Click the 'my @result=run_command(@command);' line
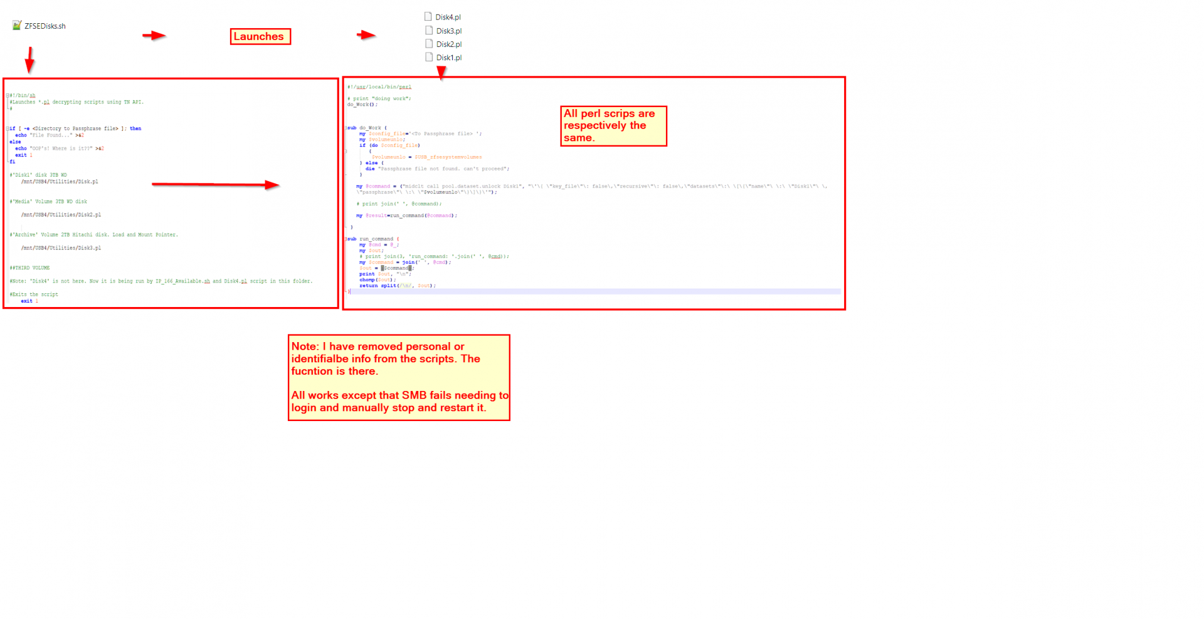The width and height of the screenshot is (1204, 619). [x=407, y=216]
